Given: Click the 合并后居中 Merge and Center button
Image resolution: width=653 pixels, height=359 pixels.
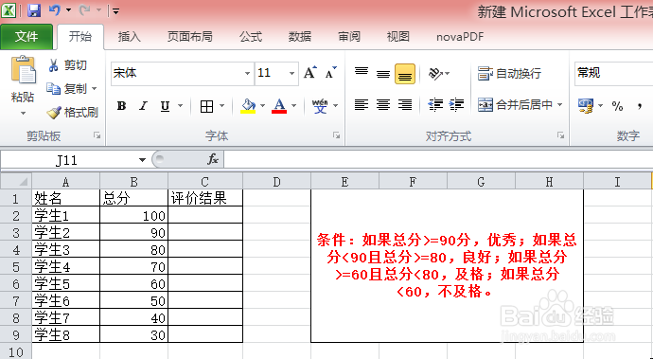Looking at the screenshot, I should pos(515,104).
